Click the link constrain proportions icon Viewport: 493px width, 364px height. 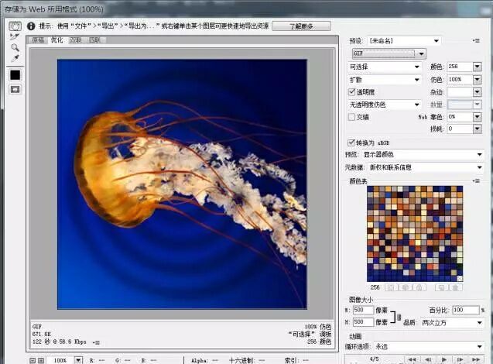pyautogui.click(x=399, y=315)
